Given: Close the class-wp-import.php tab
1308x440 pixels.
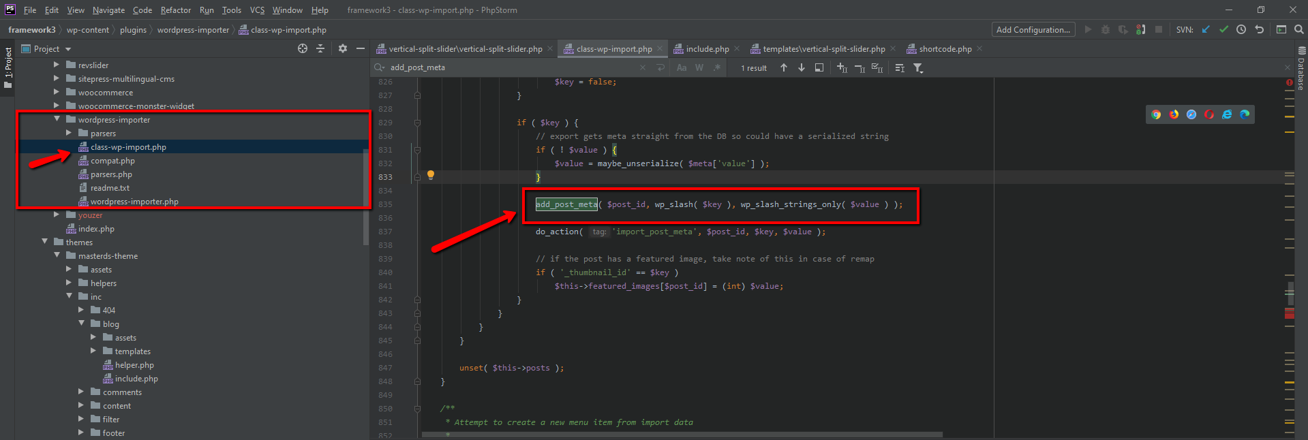Looking at the screenshot, I should tap(659, 48).
